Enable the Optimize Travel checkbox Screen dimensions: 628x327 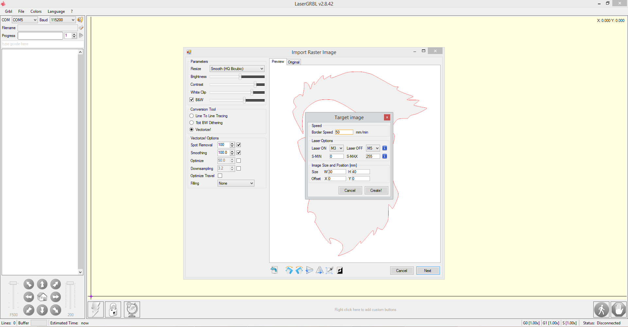[x=220, y=176]
